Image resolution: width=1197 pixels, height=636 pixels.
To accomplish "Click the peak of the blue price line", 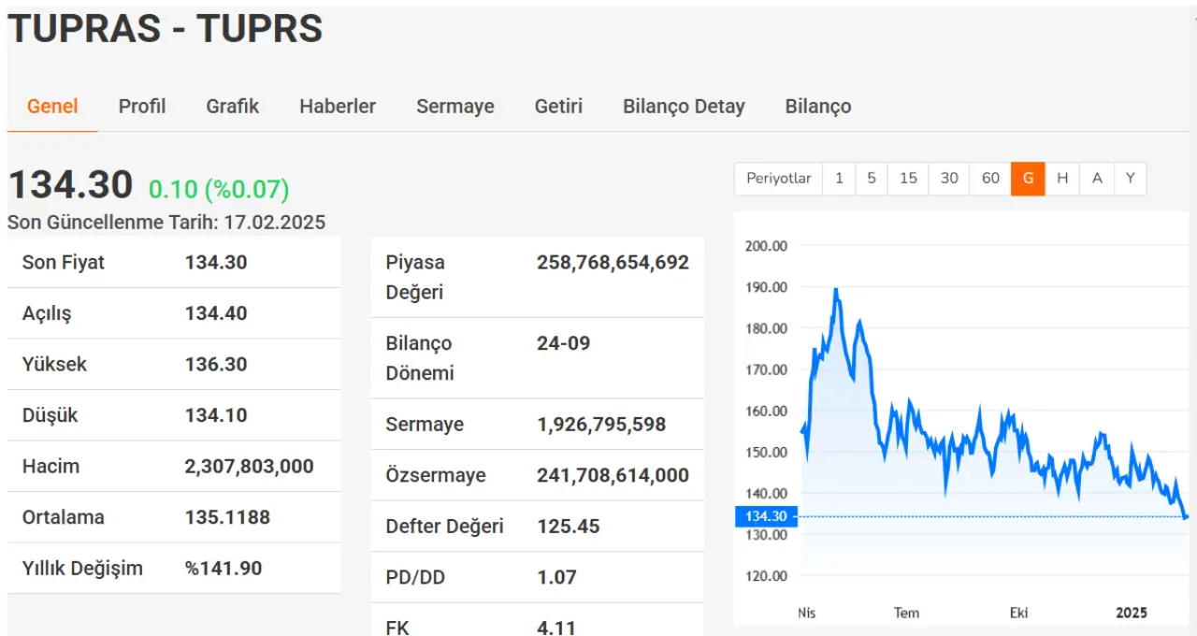I will point(835,290).
